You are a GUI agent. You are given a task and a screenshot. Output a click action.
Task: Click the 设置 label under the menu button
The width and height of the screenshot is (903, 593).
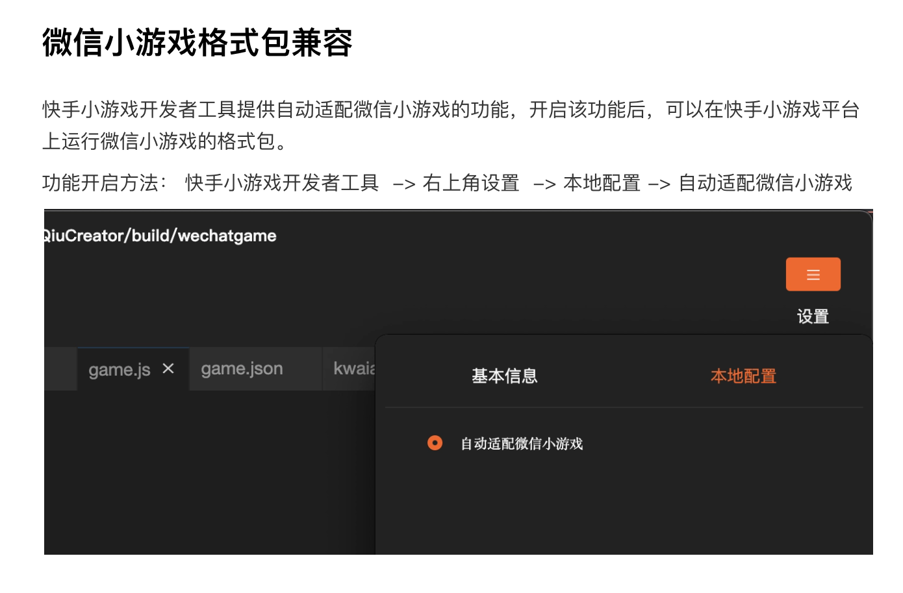click(x=813, y=317)
